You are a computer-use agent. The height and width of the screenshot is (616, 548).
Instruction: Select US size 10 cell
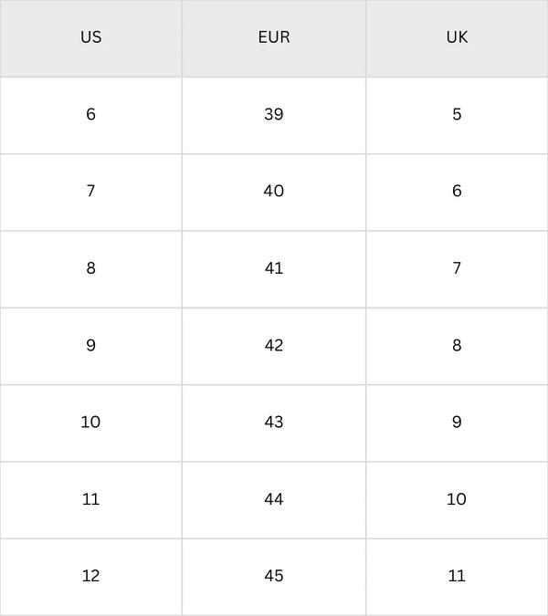tap(90, 422)
